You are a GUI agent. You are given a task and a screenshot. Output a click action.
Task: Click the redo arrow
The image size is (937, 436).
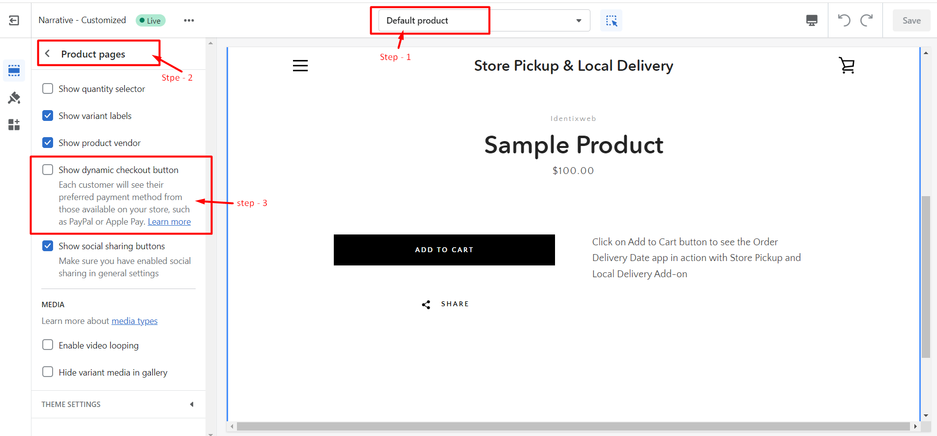click(x=866, y=20)
